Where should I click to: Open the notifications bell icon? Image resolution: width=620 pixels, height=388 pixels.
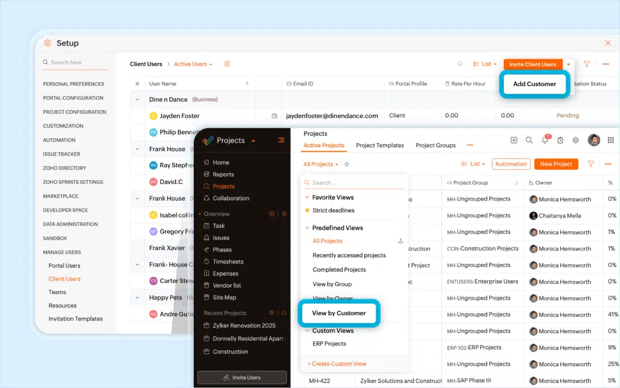click(545, 140)
